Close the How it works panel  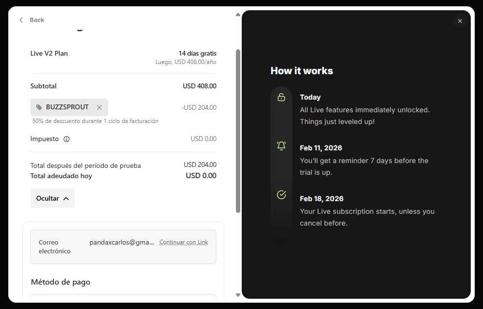[x=460, y=21]
